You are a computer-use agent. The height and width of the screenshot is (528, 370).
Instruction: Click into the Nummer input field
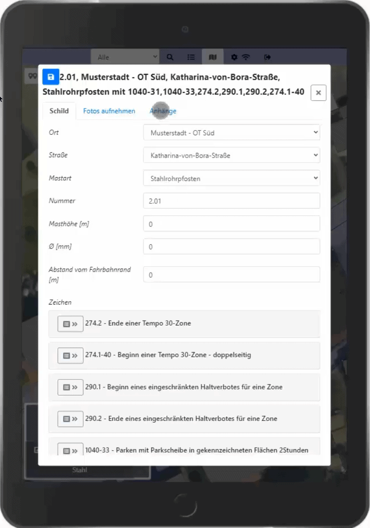point(231,201)
